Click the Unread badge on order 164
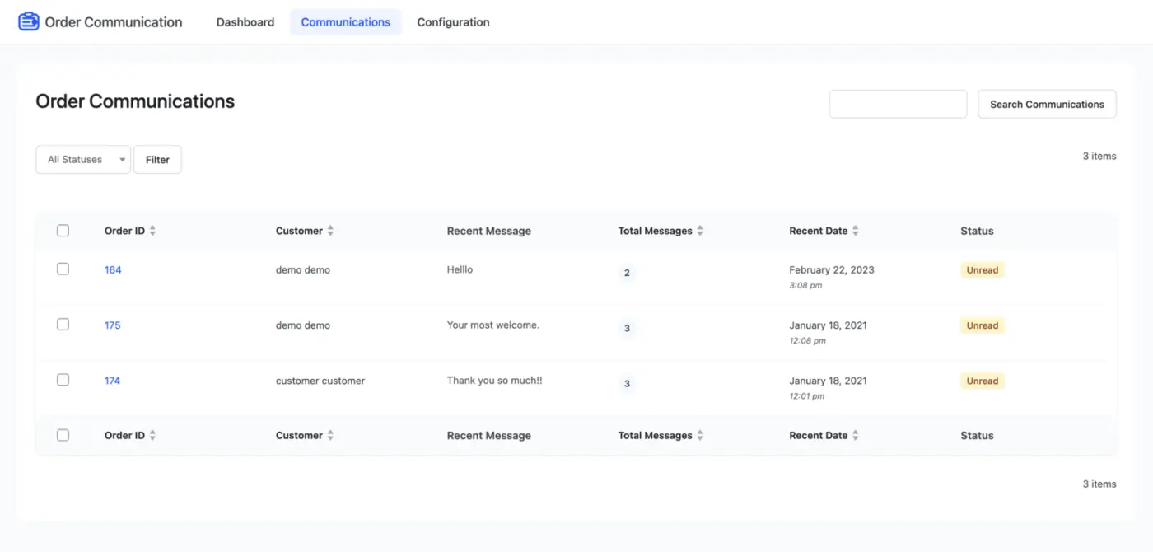Image resolution: width=1153 pixels, height=552 pixels. point(982,269)
